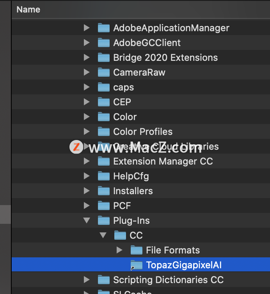Viewport: 270px width, 294px height.
Task: Select the PCF name text
Action: [122, 206]
